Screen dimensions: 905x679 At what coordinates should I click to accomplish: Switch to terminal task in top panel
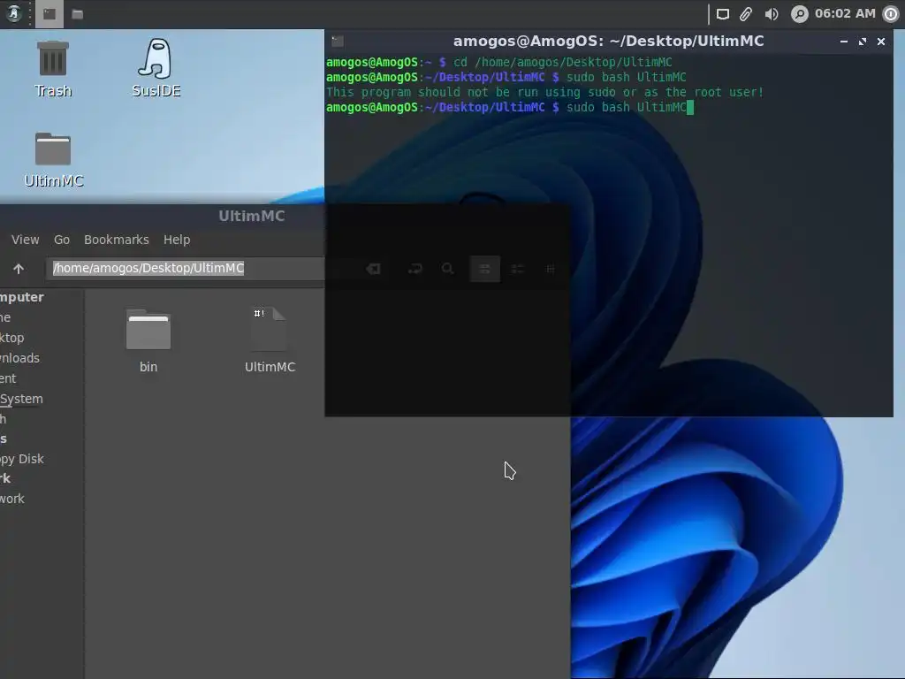pos(49,14)
